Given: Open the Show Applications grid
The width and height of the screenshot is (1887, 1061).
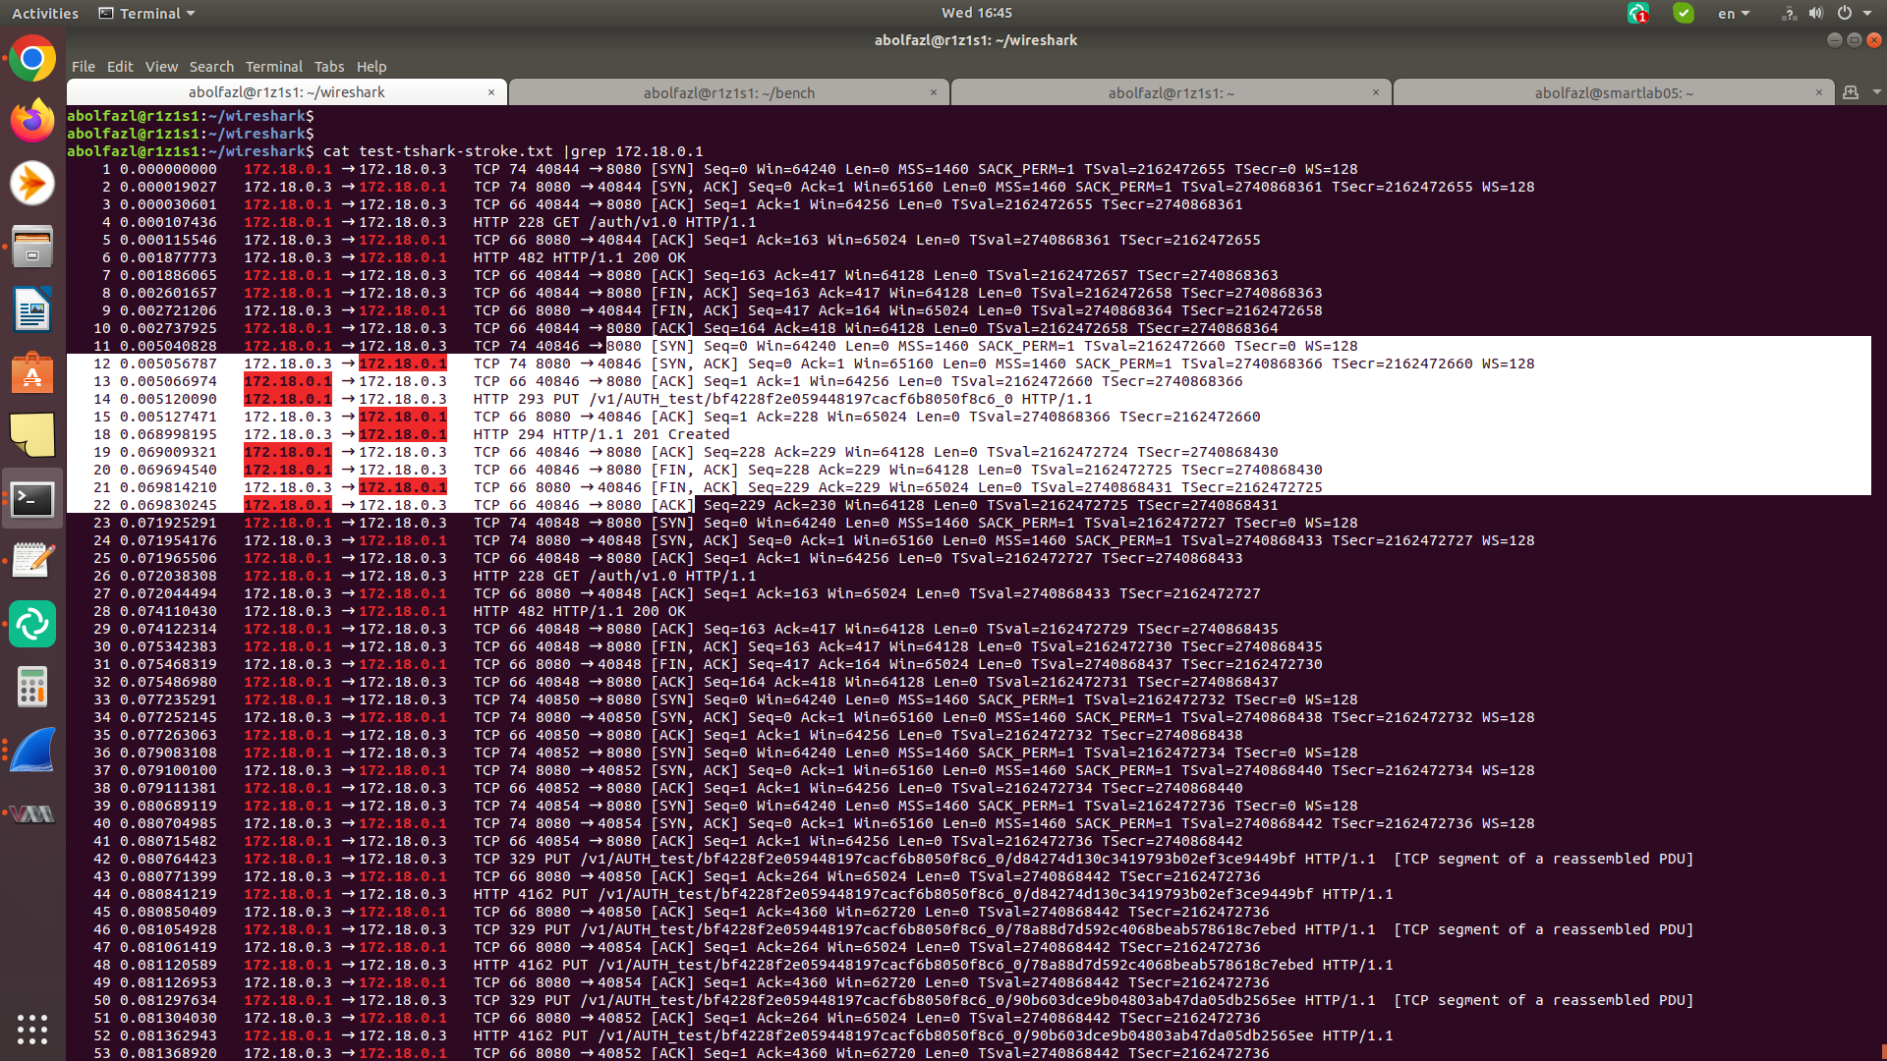Looking at the screenshot, I should [32, 1029].
